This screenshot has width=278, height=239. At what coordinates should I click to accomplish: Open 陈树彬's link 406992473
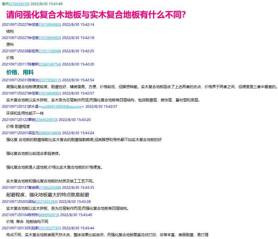pyautogui.click(x=48, y=215)
